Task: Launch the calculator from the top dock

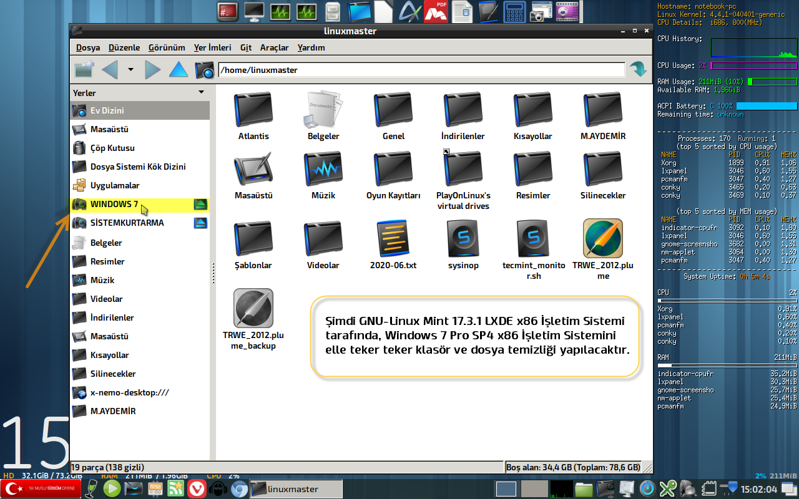Action: pos(514,11)
